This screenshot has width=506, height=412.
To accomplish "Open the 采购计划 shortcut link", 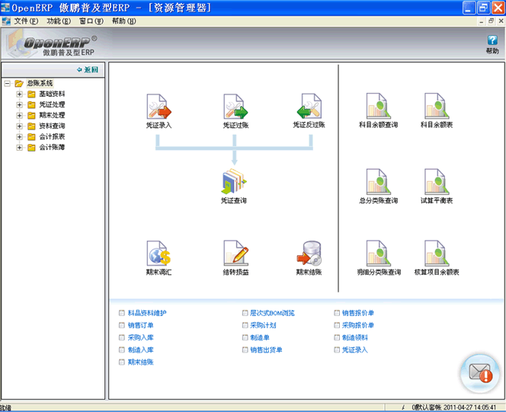I will [x=264, y=325].
